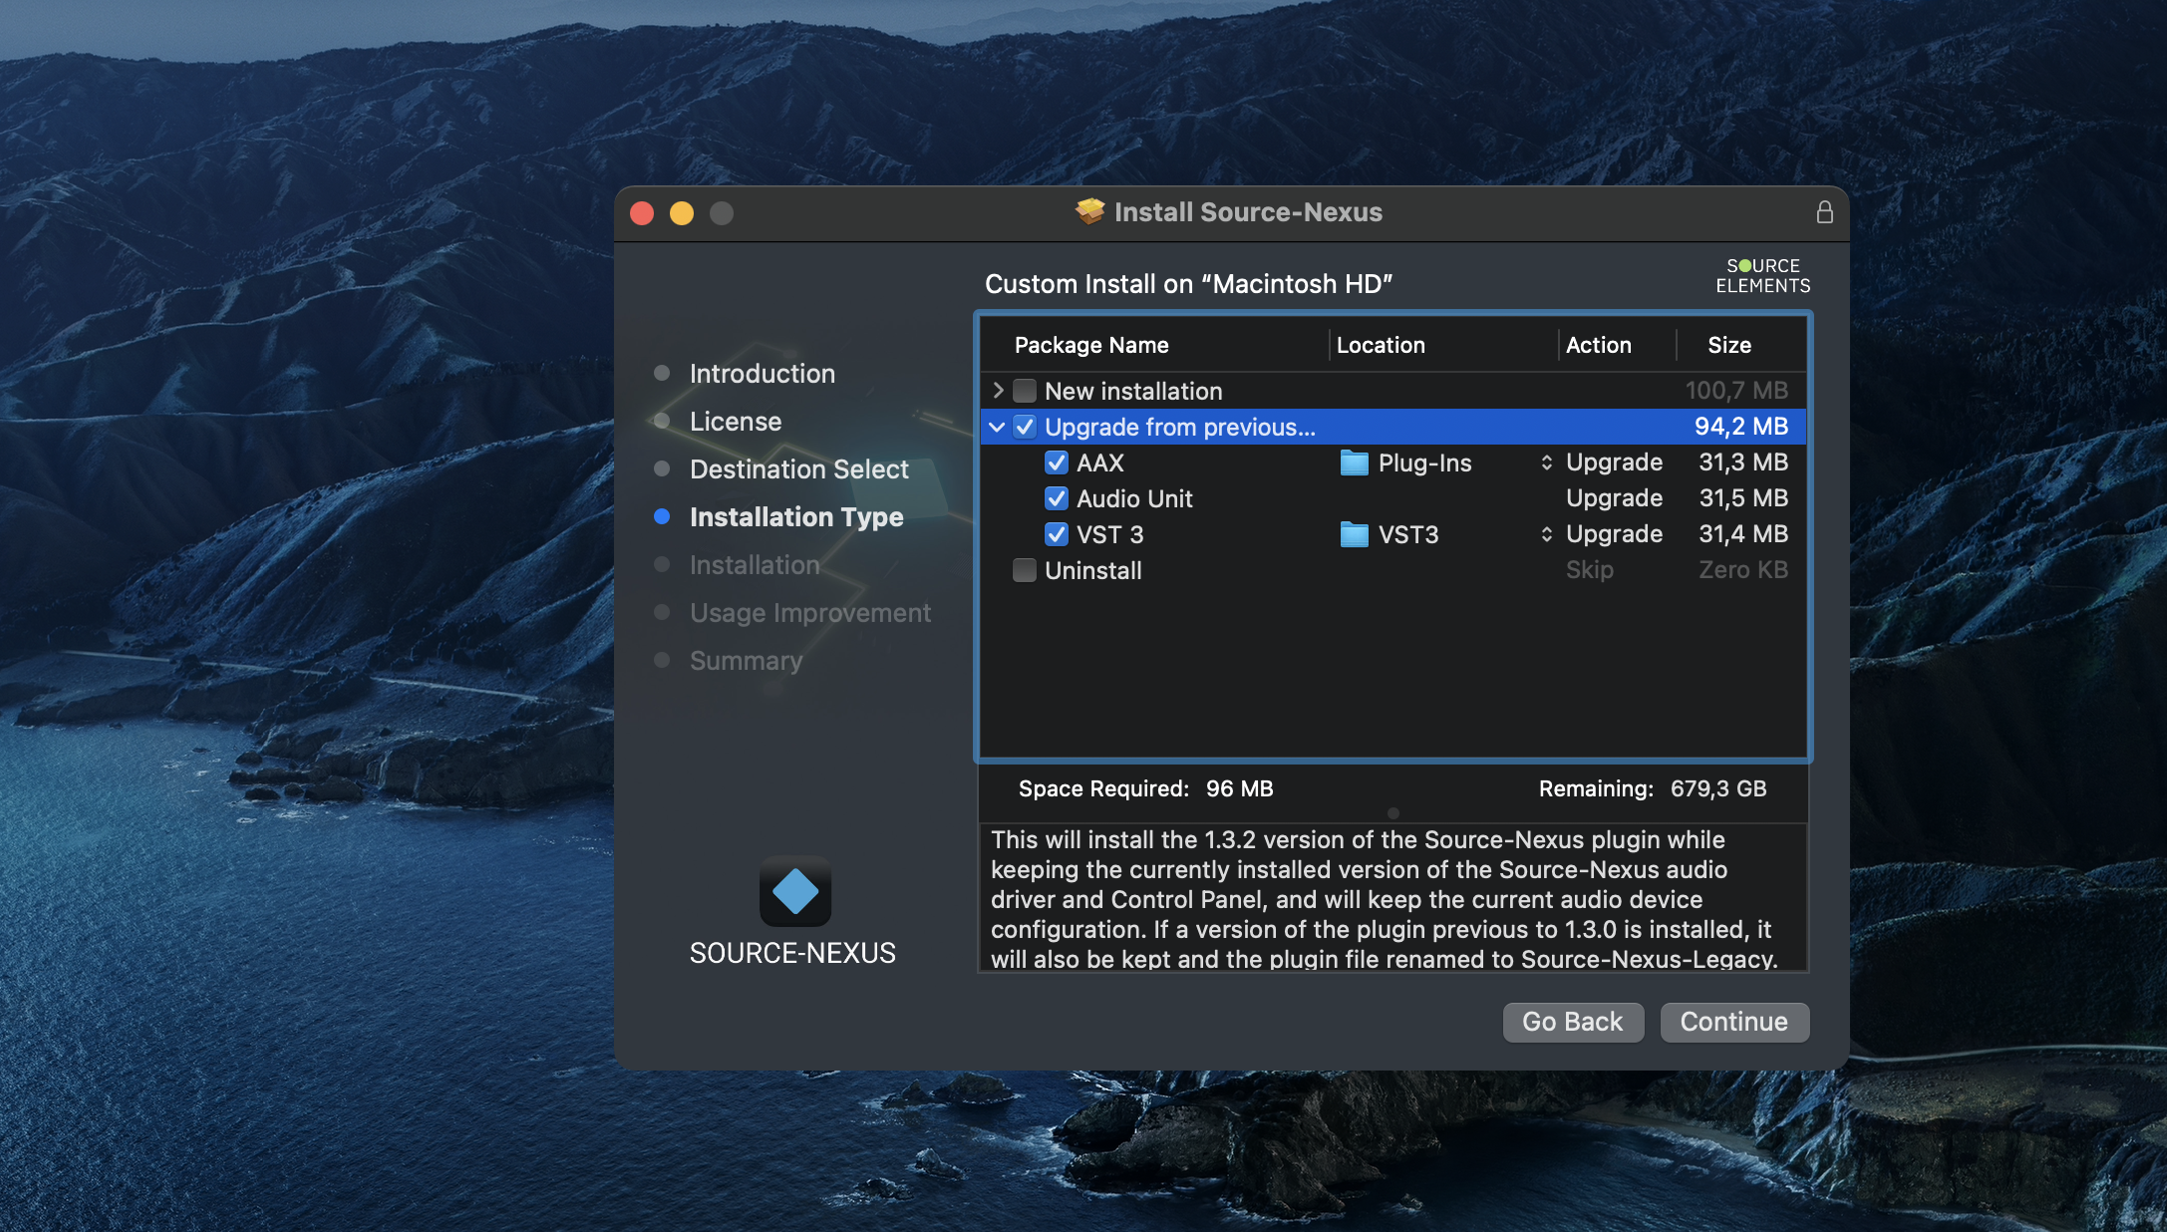Click the installer package icon in title
Screen dimensions: 2167x1232
pos(1089,211)
